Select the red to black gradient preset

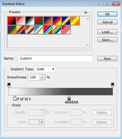point(12,21)
